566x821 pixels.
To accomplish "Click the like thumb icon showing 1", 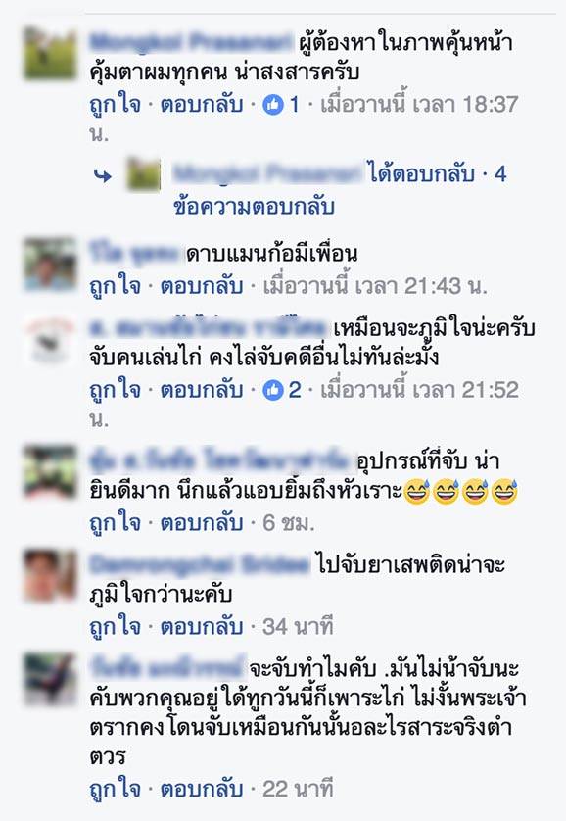I will 272,105.
